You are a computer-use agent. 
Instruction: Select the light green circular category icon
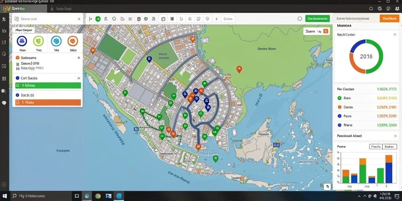tap(38, 41)
